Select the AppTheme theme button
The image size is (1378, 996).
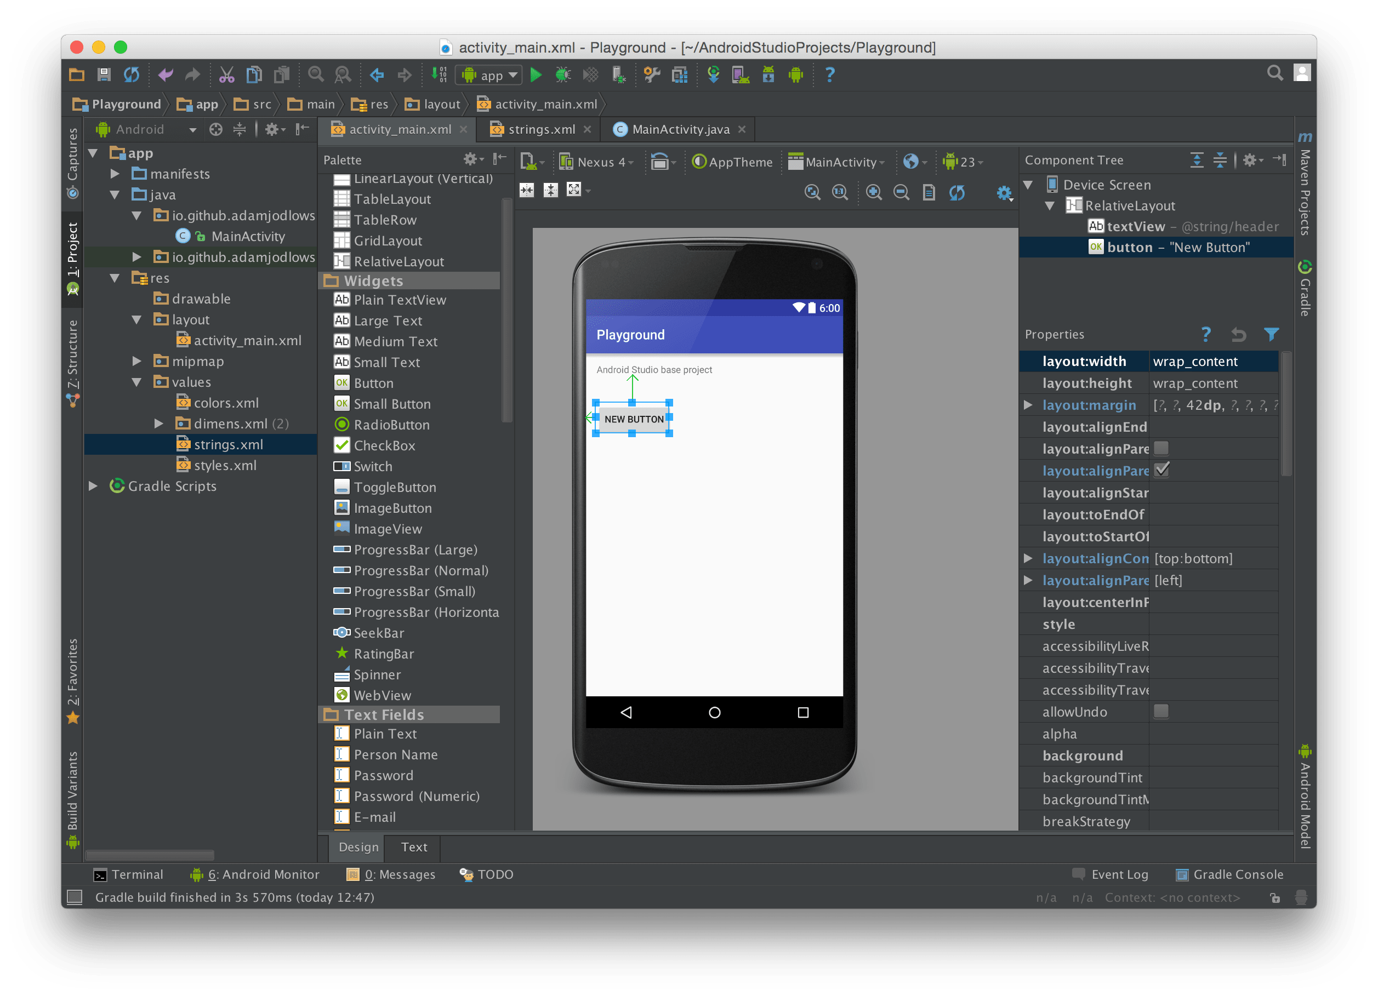733,162
